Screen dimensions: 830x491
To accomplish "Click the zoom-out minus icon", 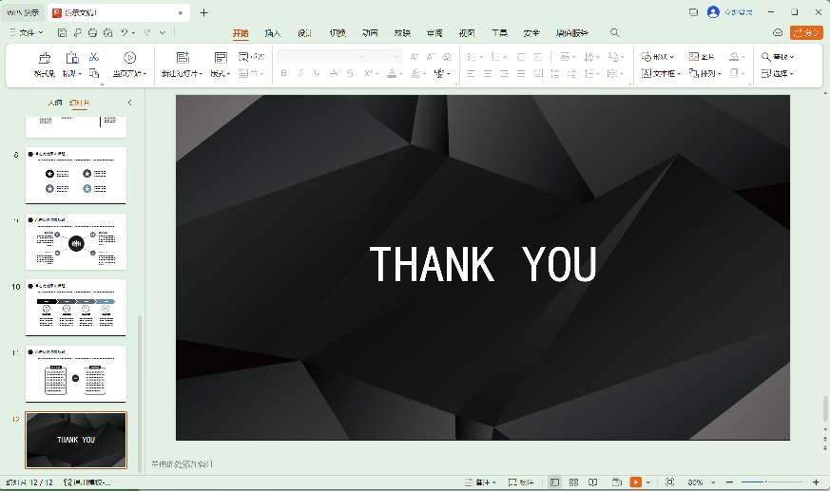I will (x=729, y=482).
